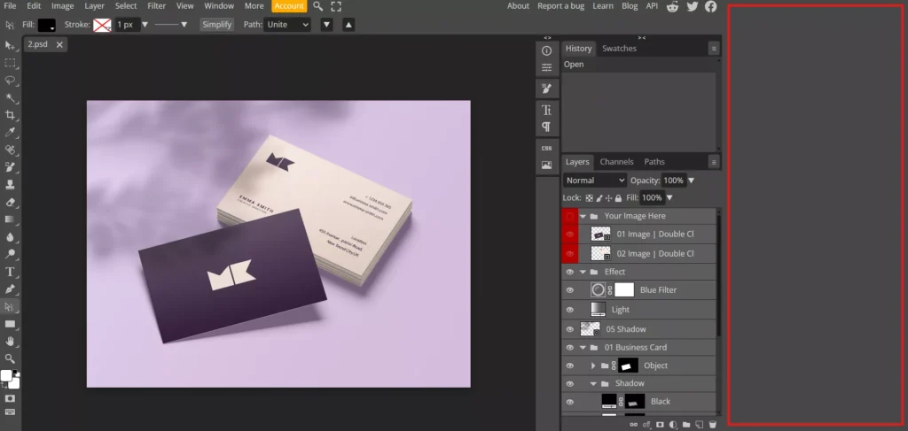Screen dimensions: 908x431
Task: Select the Eraser tool
Action: point(10,202)
